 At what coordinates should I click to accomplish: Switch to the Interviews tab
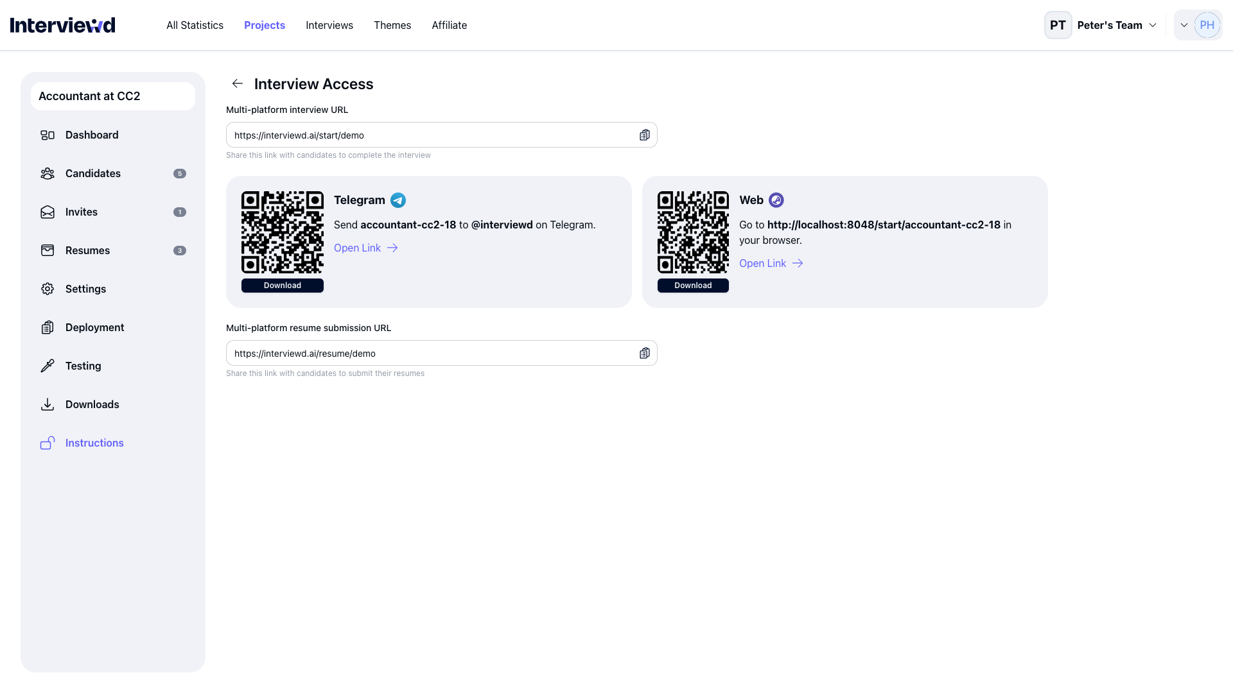[x=329, y=25]
